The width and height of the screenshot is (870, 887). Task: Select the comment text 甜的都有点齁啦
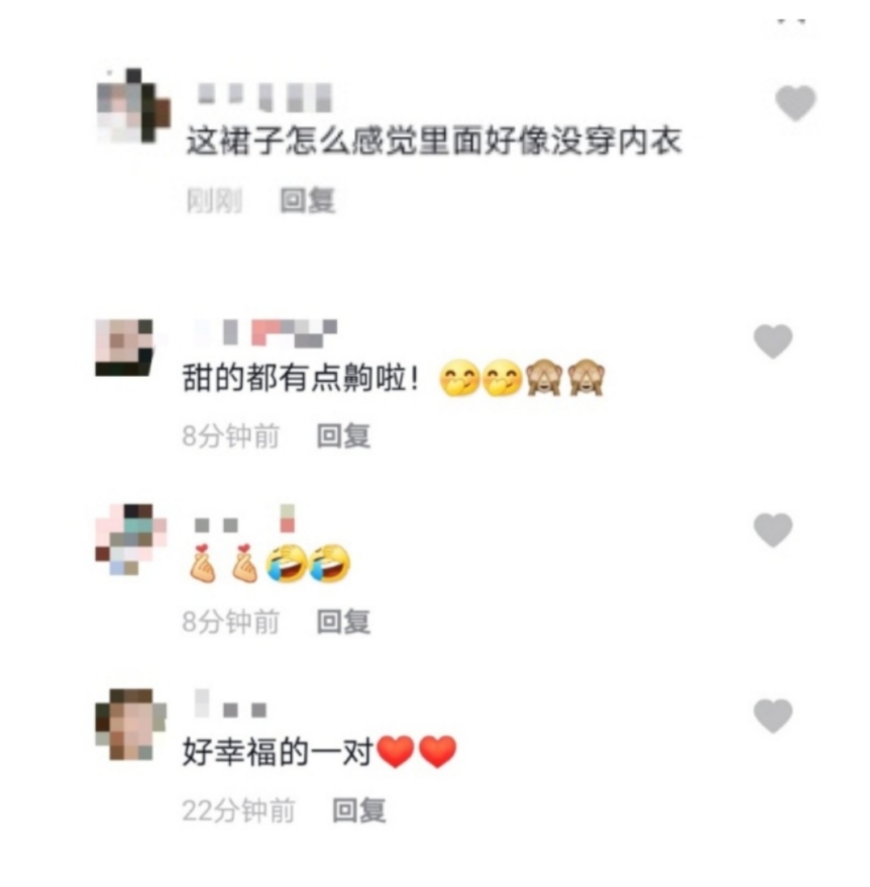(301, 378)
